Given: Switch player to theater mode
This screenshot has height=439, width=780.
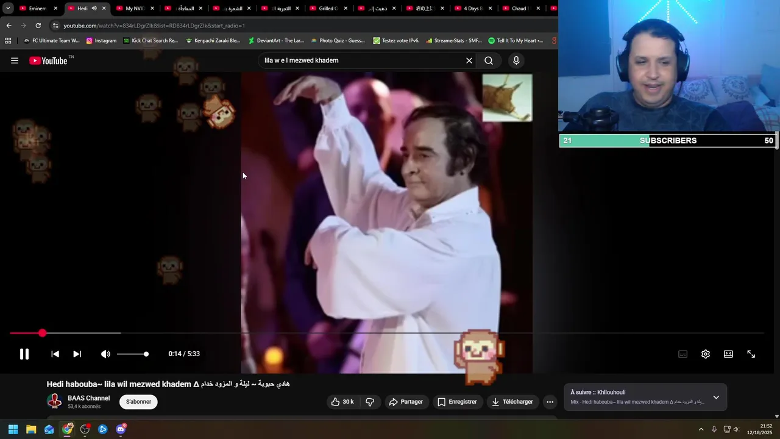Looking at the screenshot, I should click(x=728, y=354).
